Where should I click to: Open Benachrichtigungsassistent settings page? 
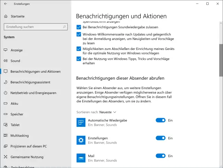(x=36, y=82)
